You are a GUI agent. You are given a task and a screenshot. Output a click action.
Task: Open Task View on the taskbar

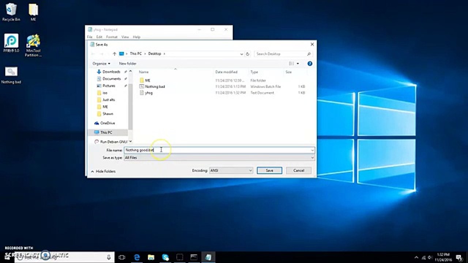122,257
